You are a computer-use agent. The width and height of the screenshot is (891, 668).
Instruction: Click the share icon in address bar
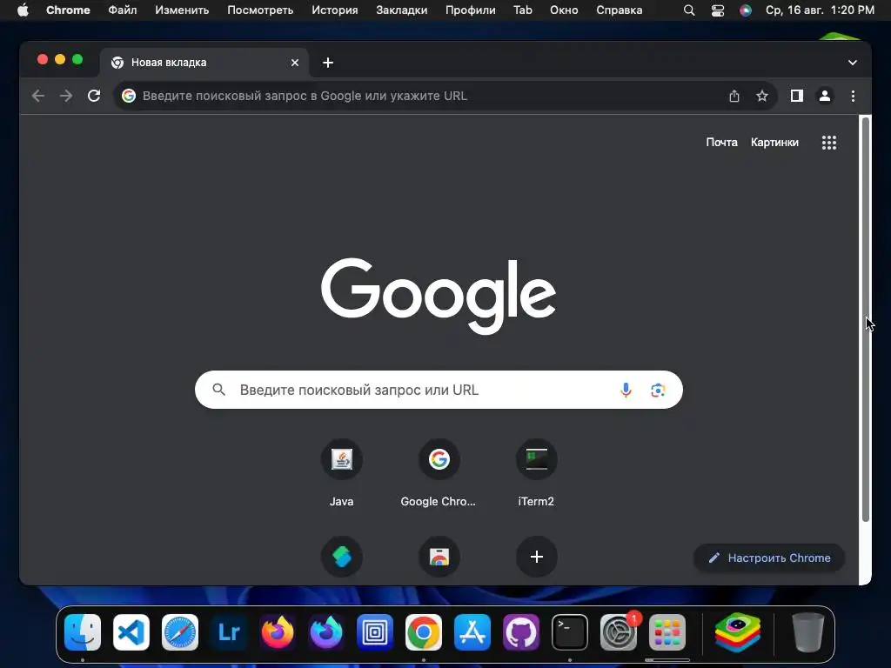coord(734,96)
